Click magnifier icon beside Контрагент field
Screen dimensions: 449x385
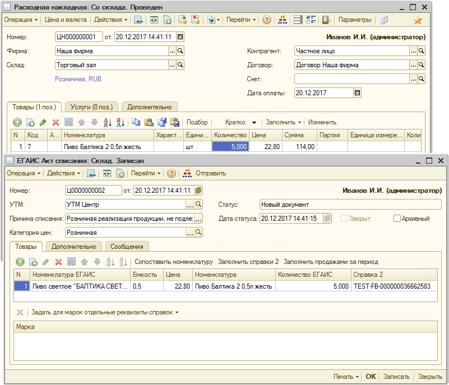tap(422, 51)
